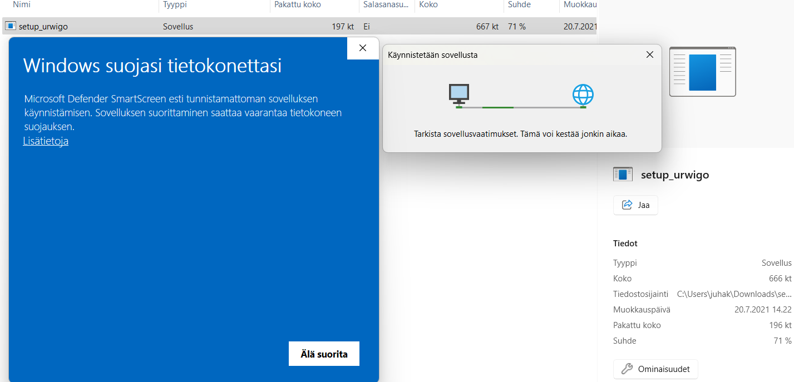
Task: Click the Tiedostosijainti path value
Action: pos(734,294)
